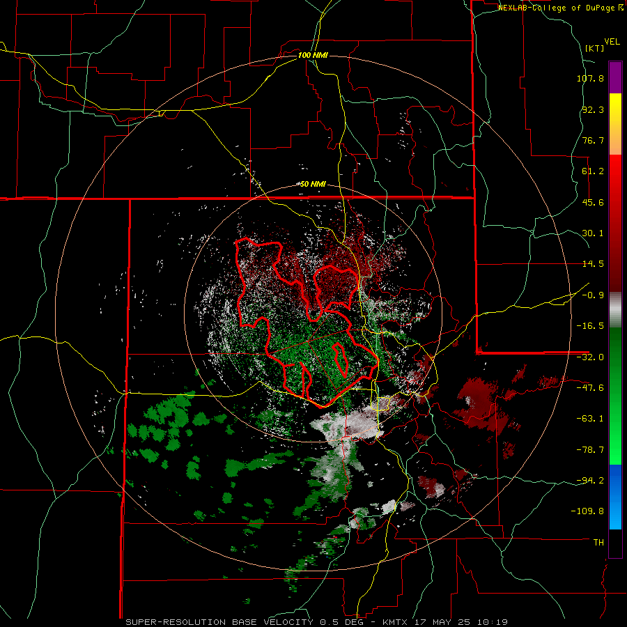The height and width of the screenshot is (627, 627).
Task: Click the blue segment of the color bar
Action: click(x=615, y=497)
